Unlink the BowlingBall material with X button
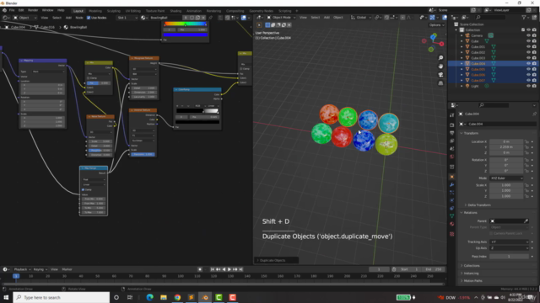The image size is (540, 303). click(203, 18)
